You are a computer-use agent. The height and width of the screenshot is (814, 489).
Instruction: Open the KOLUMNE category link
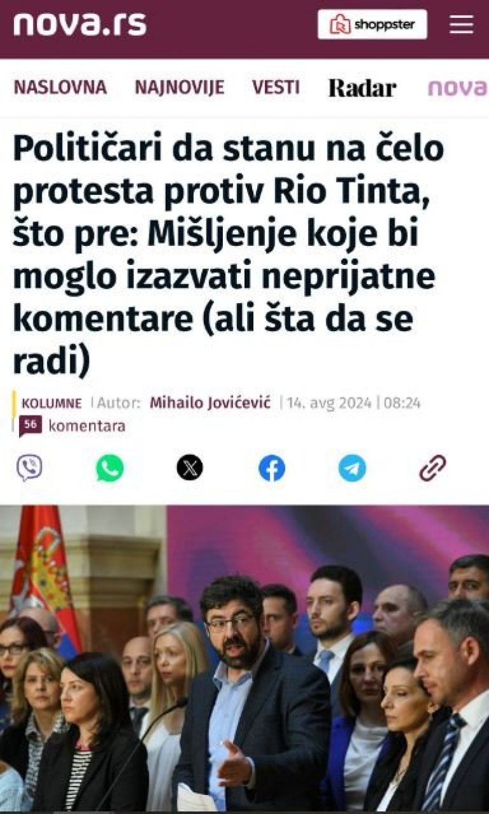tap(51, 404)
